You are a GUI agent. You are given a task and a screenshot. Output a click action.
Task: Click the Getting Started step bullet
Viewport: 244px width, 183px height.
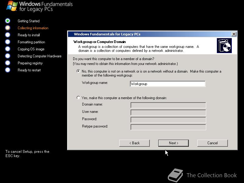point(8,21)
